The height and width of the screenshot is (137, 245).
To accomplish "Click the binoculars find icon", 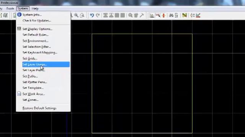I will point(171,15).
